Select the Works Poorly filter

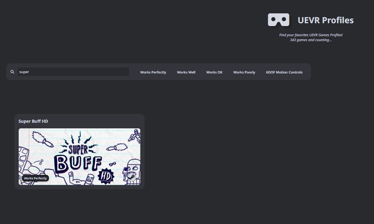tap(244, 73)
